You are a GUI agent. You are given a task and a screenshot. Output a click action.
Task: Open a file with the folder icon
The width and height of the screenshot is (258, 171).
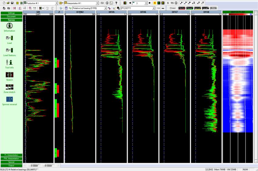(x=8, y=3)
